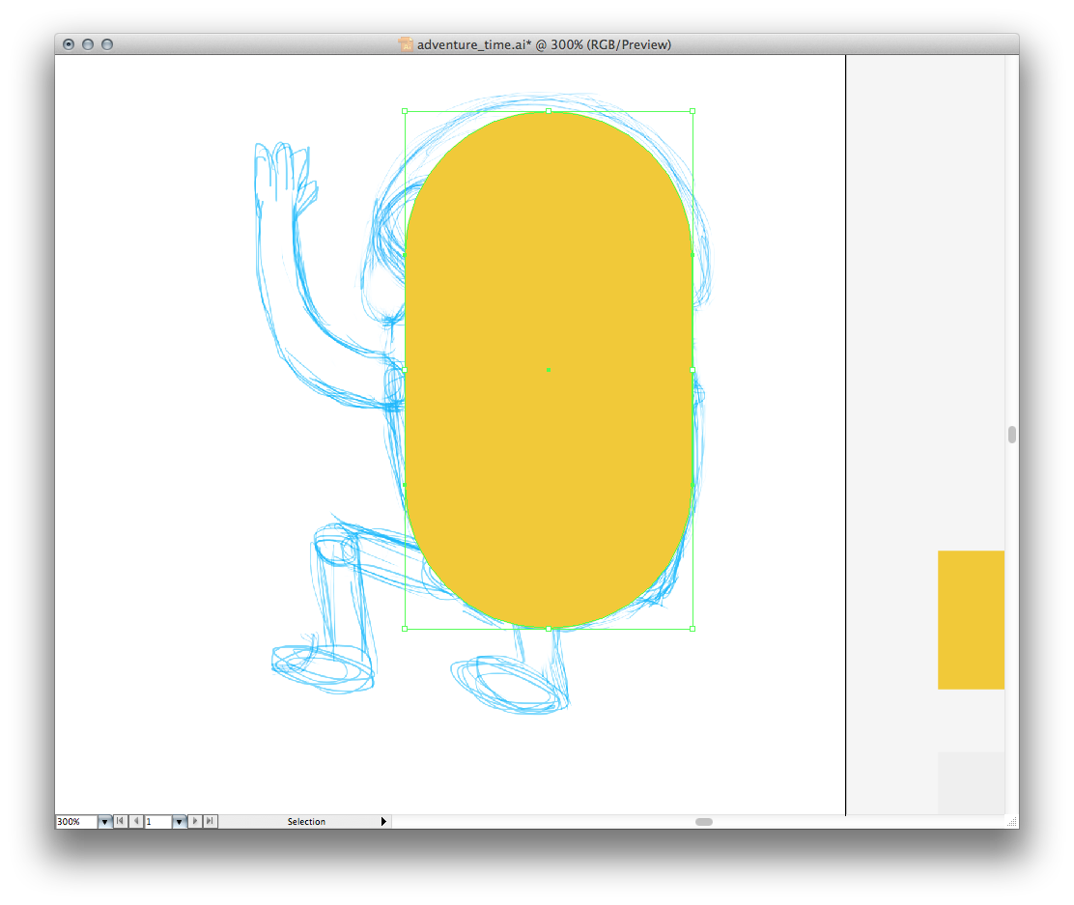
Task: Click the center point of the selected shape
Action: [549, 370]
